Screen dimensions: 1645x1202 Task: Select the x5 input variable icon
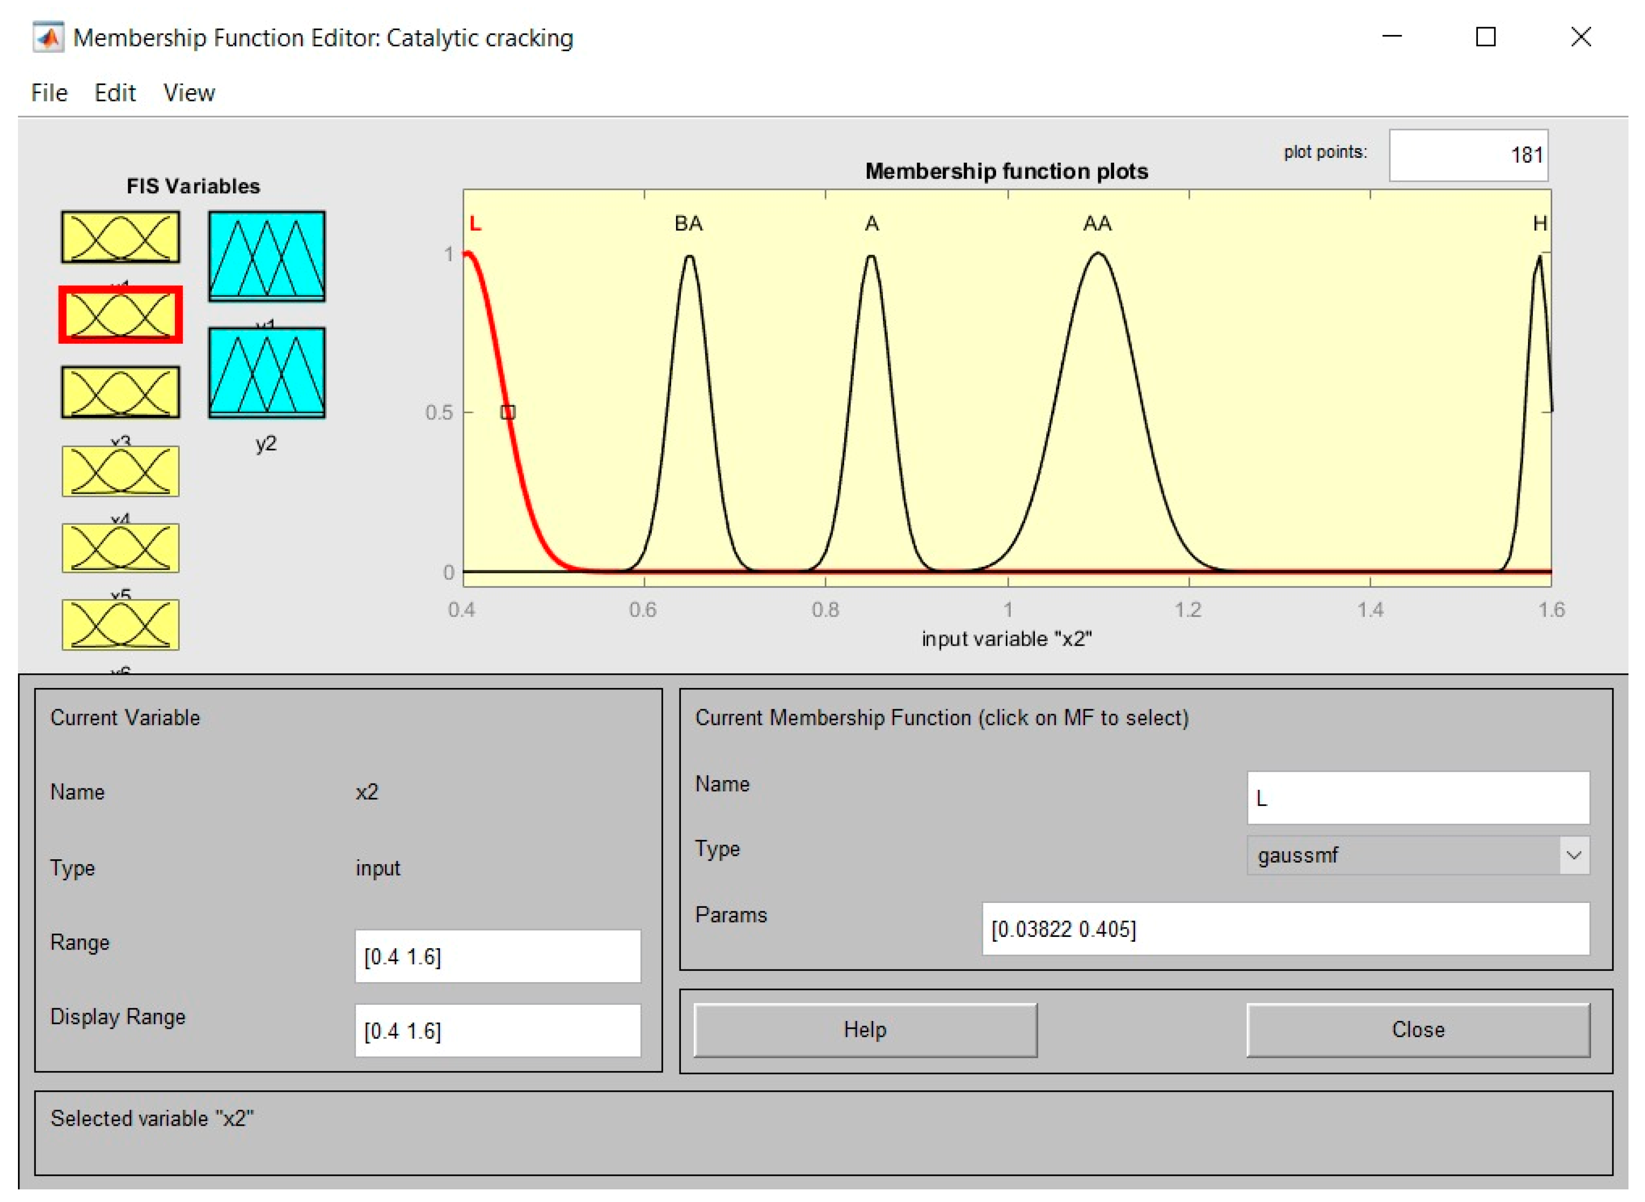tap(120, 548)
